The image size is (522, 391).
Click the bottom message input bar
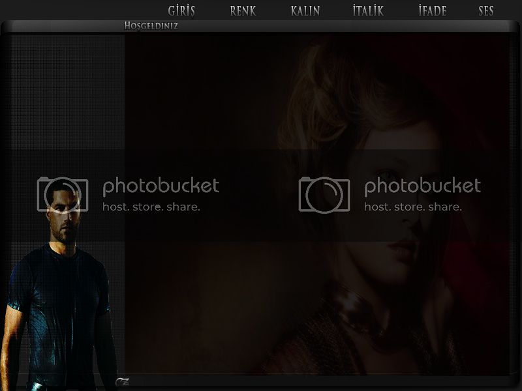313,381
